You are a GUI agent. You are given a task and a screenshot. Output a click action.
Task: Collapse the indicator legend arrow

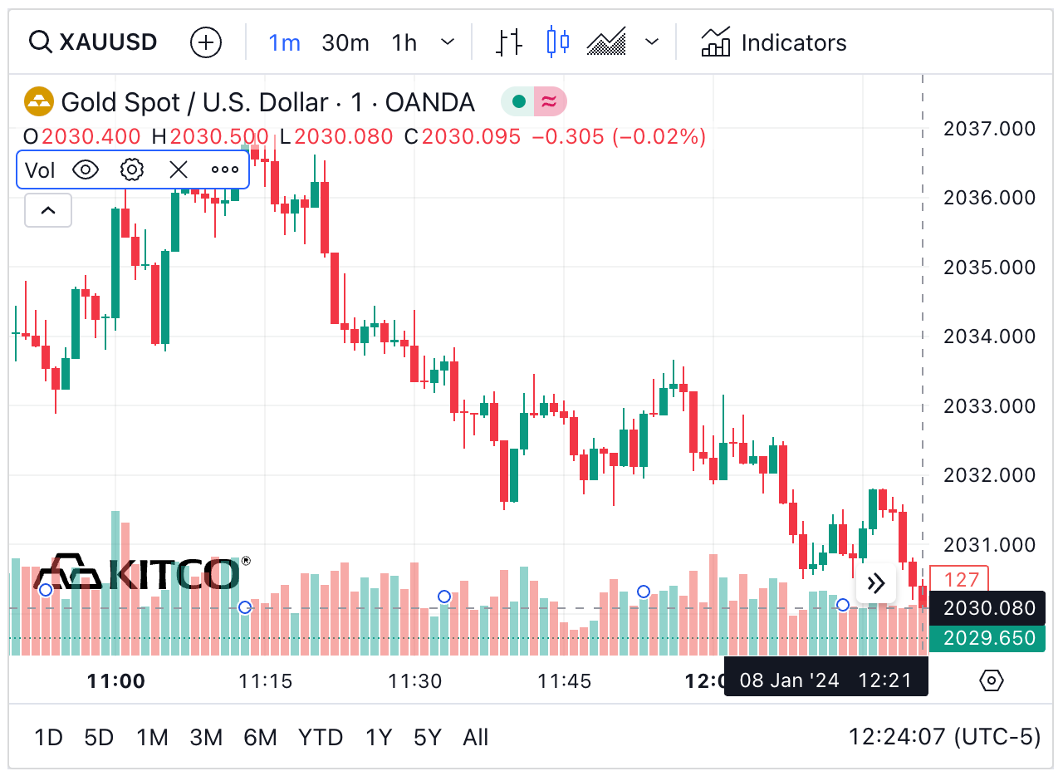(48, 210)
